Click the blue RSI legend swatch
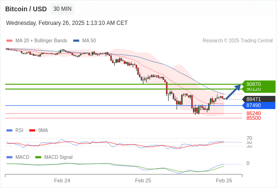Image resolution: width=277 pixels, height=188 pixels. point(9,131)
